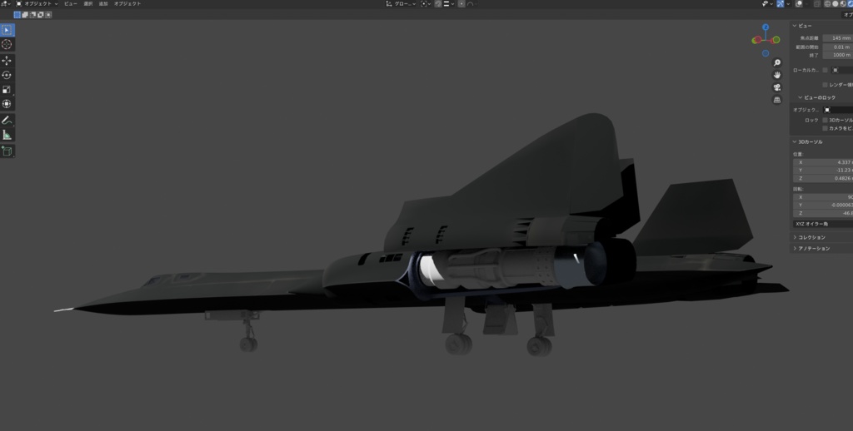Adjust 範囲の開始 0.01 m field

click(x=838, y=47)
